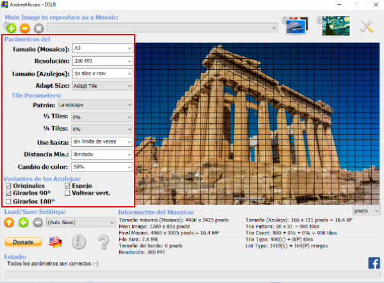The height and width of the screenshot is (283, 384).
Task: Click the 'File Size: 7.4 MB' text
Action: tap(138, 239)
